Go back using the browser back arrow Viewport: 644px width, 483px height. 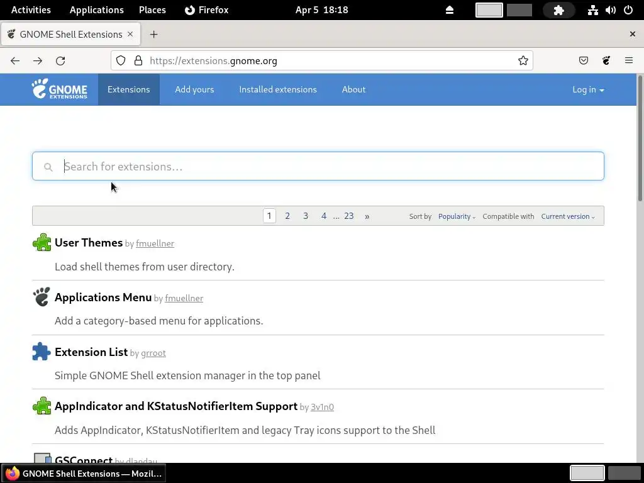[x=15, y=61]
